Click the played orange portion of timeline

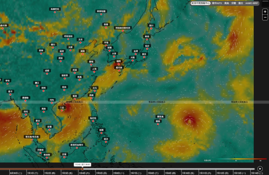(x=41, y=169)
